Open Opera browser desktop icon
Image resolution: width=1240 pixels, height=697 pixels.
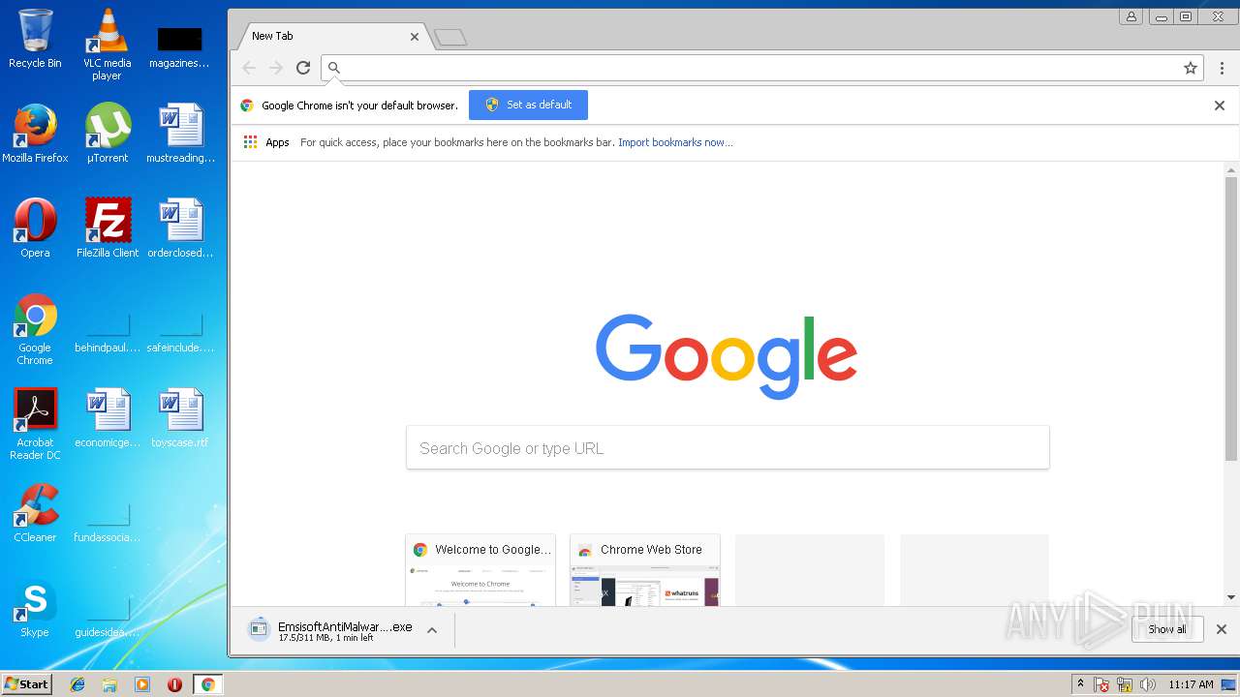[35, 228]
